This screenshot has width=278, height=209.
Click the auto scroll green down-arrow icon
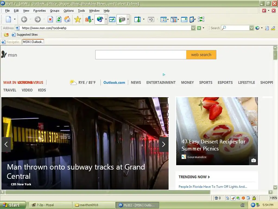click(138, 19)
